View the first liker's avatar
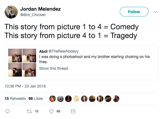The width and height of the screenshot is (166, 119). 53,98
